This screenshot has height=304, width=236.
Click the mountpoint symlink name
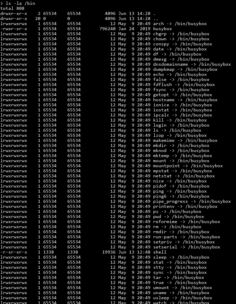167,166
